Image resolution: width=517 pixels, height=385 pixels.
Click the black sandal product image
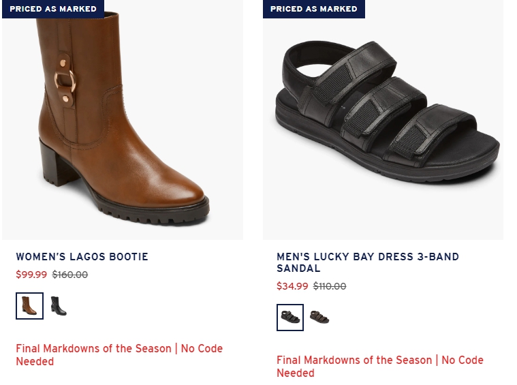pyautogui.click(x=383, y=120)
